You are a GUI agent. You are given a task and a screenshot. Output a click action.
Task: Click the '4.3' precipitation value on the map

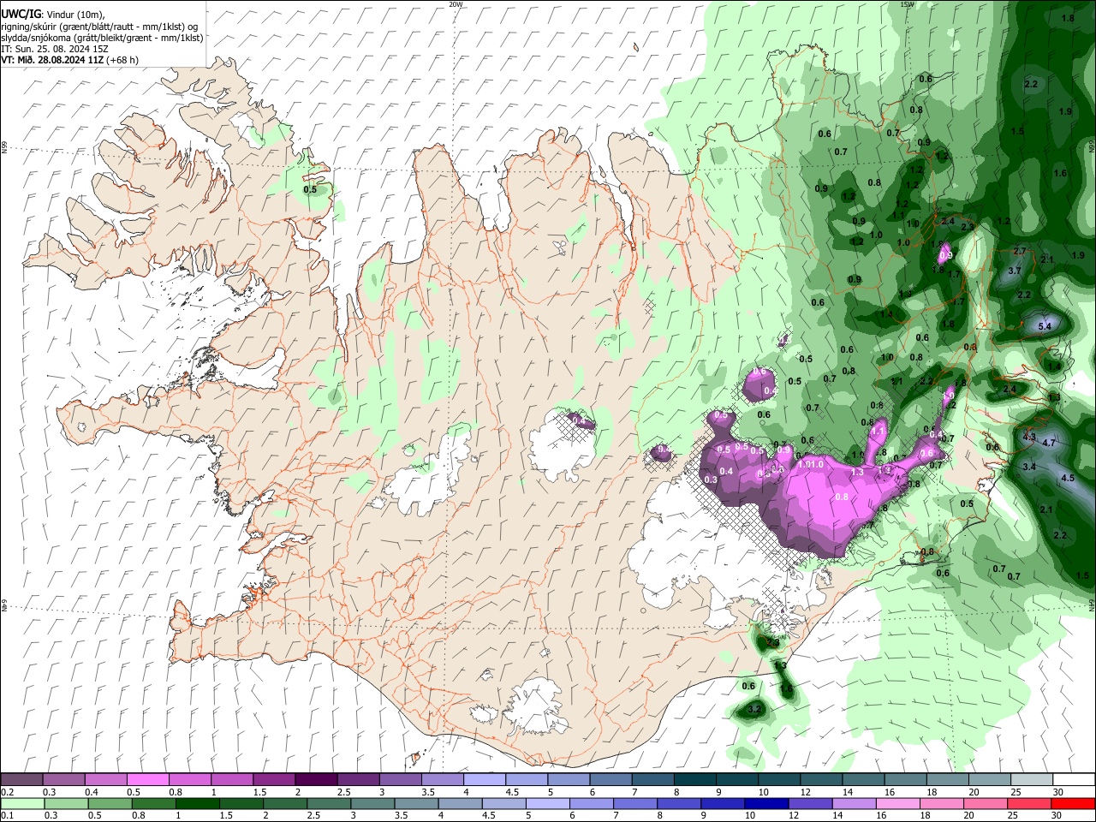(1029, 436)
